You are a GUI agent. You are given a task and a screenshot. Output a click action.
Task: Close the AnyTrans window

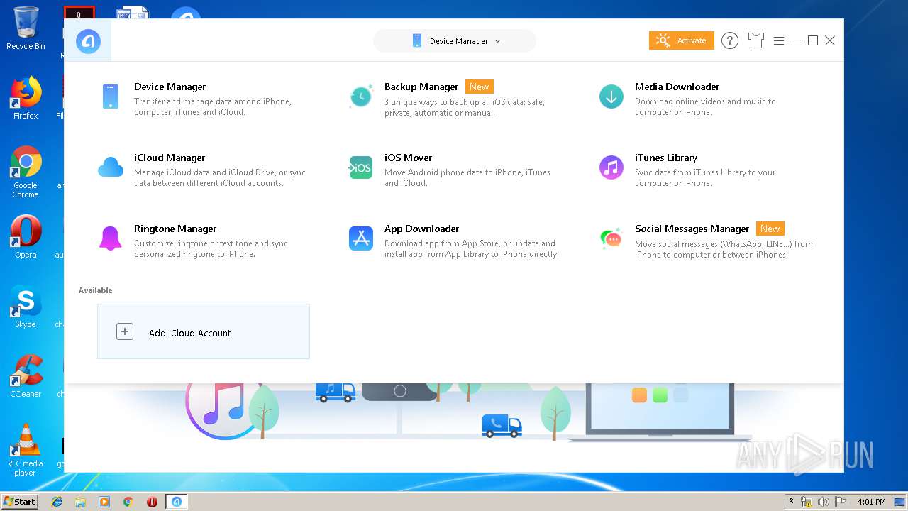point(830,40)
